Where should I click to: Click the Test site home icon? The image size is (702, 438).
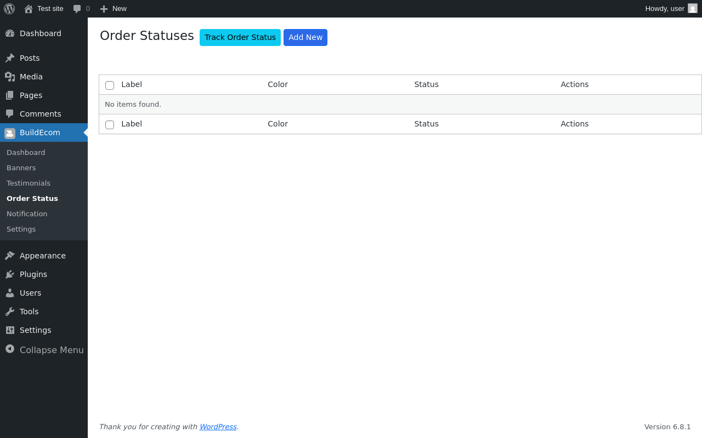[29, 9]
